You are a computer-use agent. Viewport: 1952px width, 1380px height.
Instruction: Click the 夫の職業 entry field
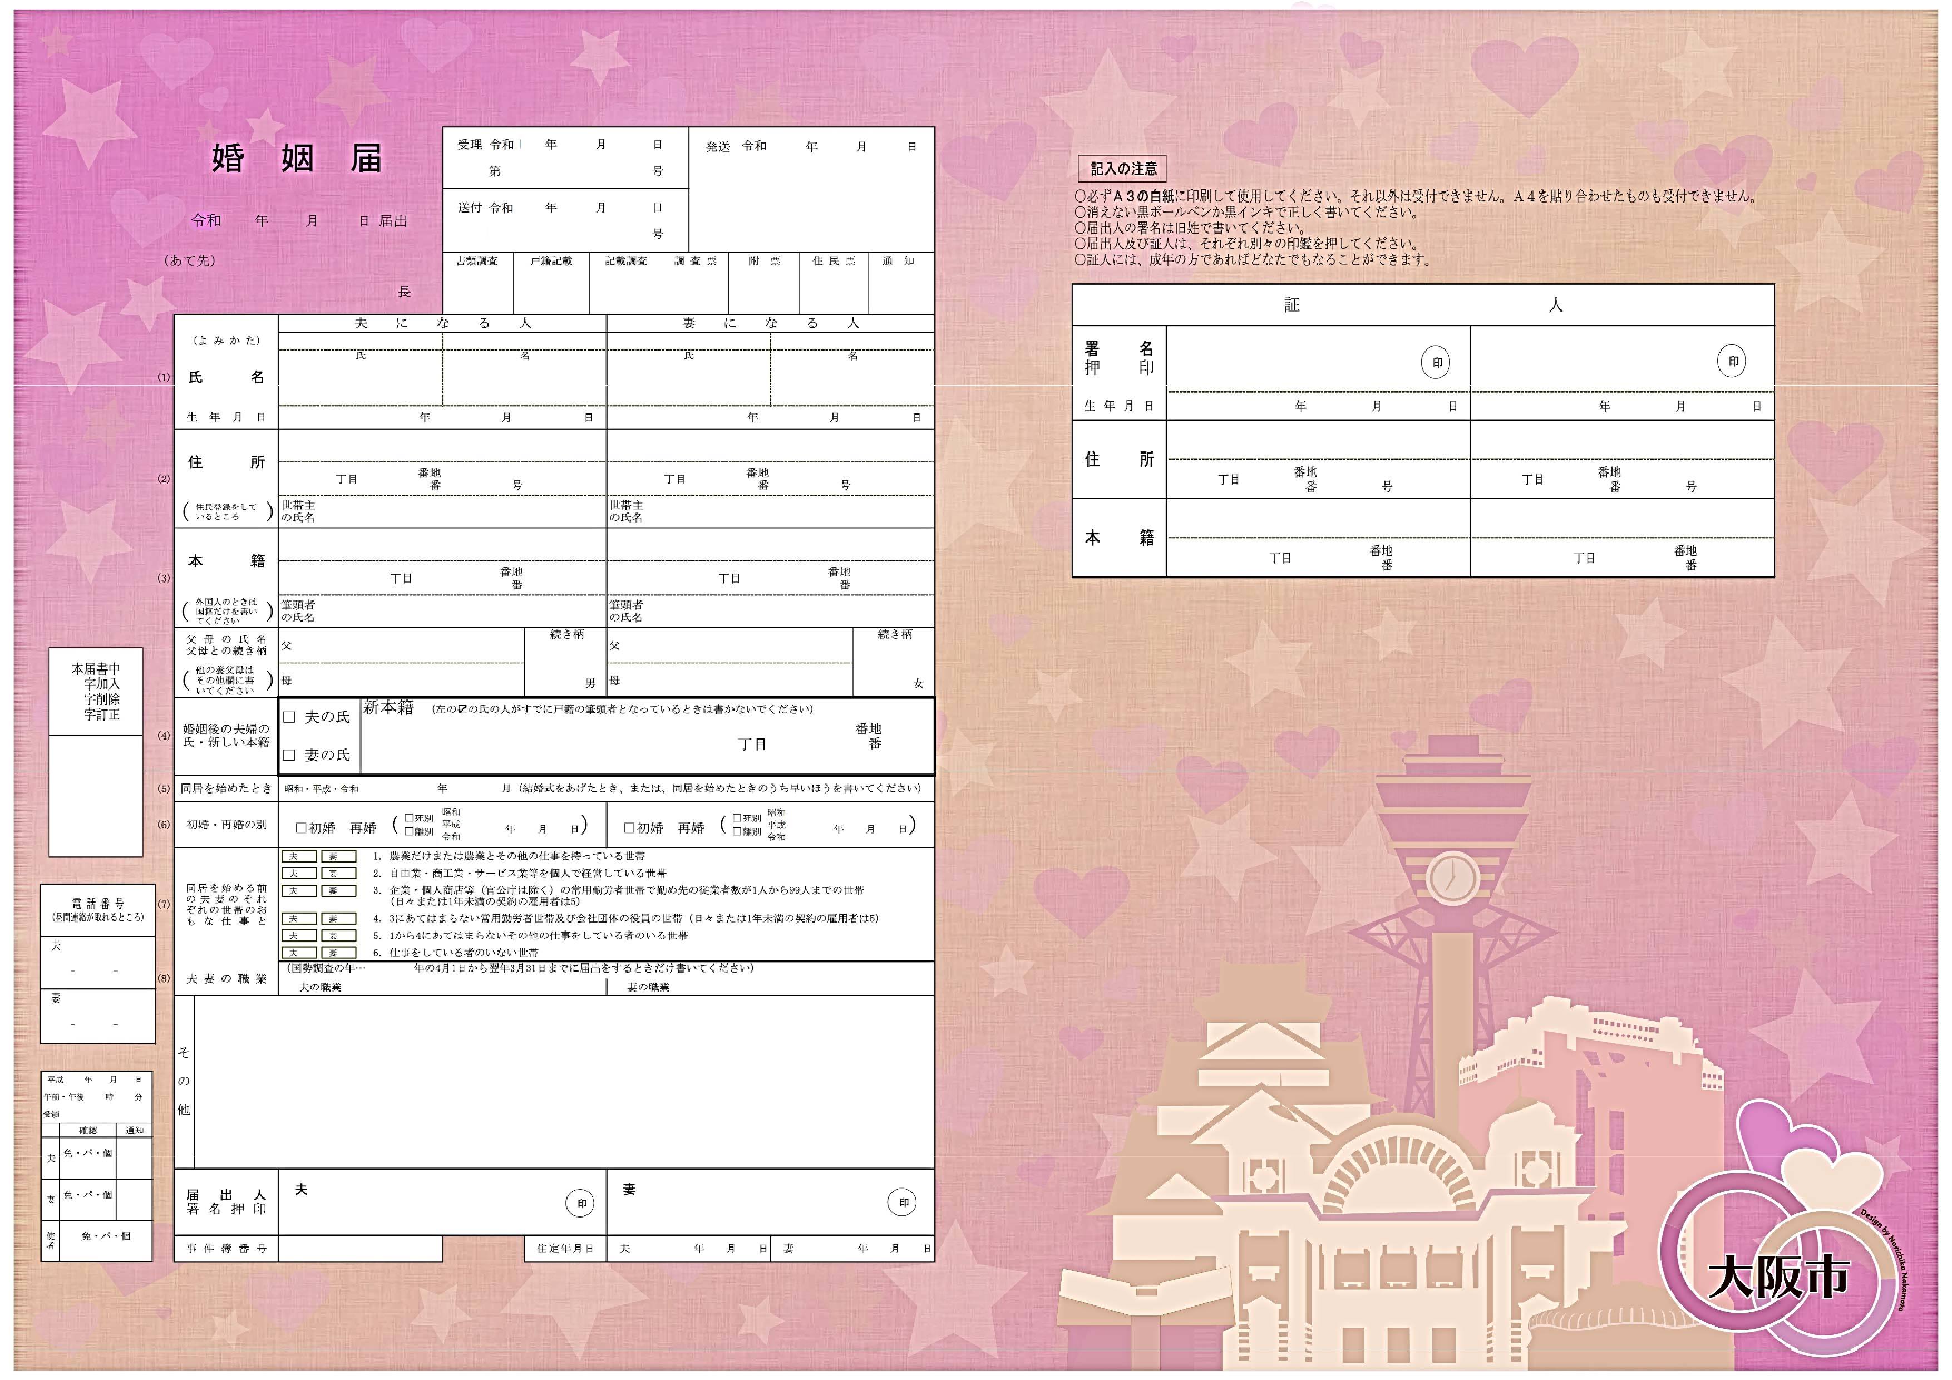pyautogui.click(x=442, y=987)
